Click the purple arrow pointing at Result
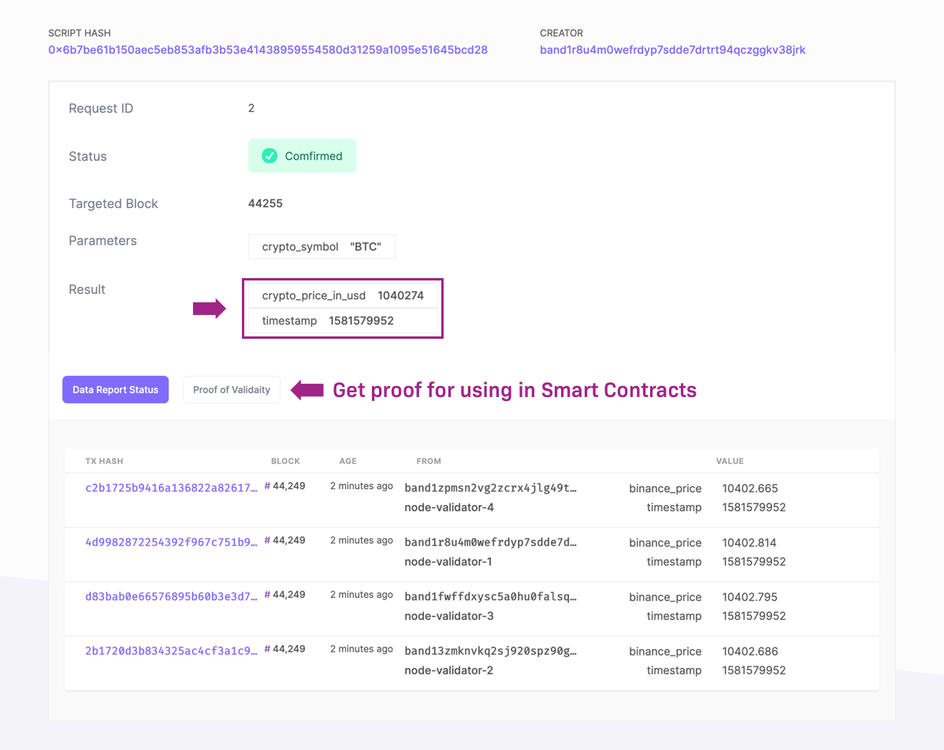Screen dimensions: 944x750 point(210,309)
